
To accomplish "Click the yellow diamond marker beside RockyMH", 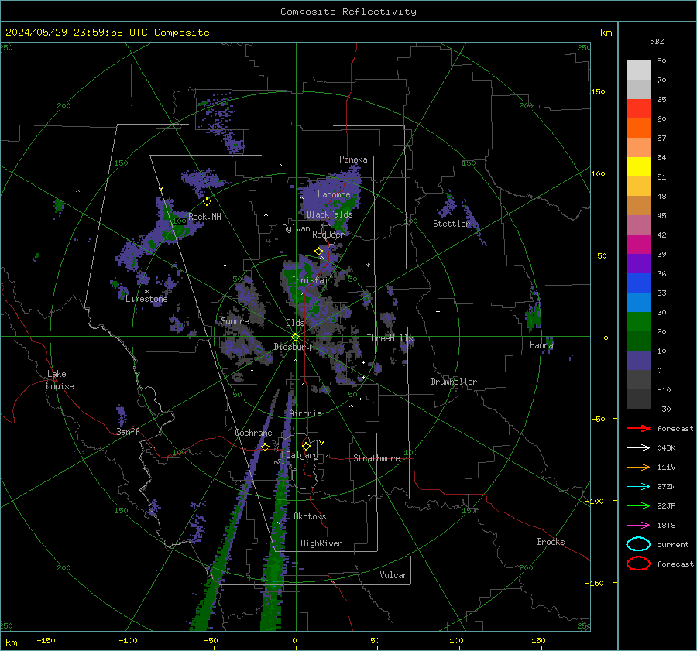I will click(x=207, y=202).
